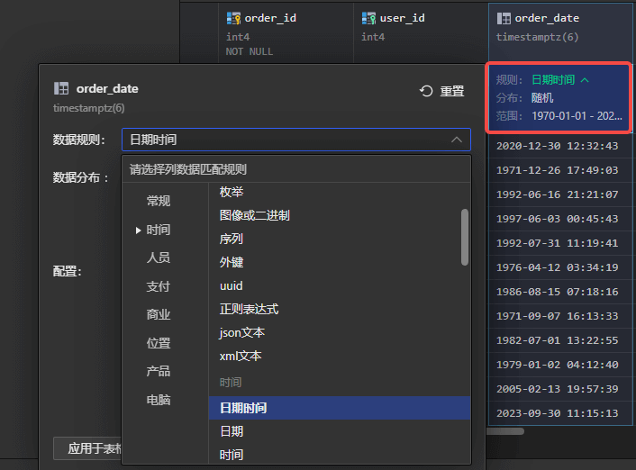Choose the 日期 rule option
Viewport: 636px width, 470px height.
coord(340,431)
